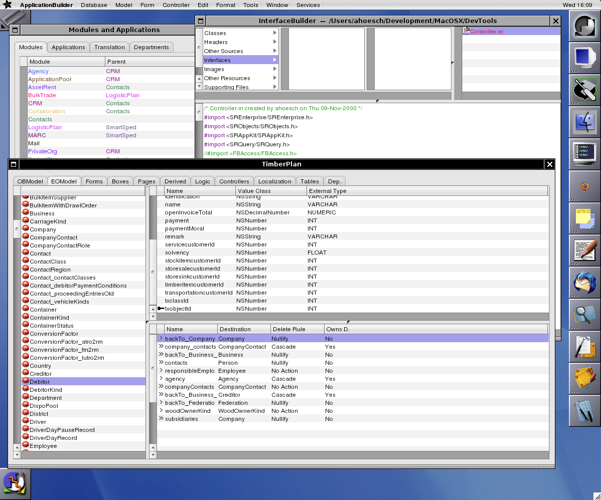
Task: Click the relationships table scrollbar down arrow
Action: (153, 454)
